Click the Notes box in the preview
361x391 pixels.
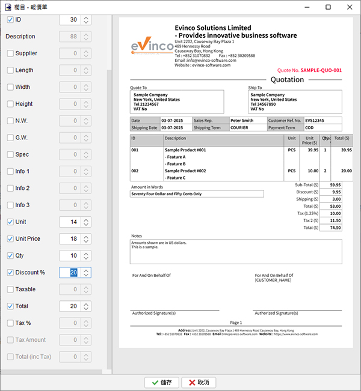click(x=236, y=252)
